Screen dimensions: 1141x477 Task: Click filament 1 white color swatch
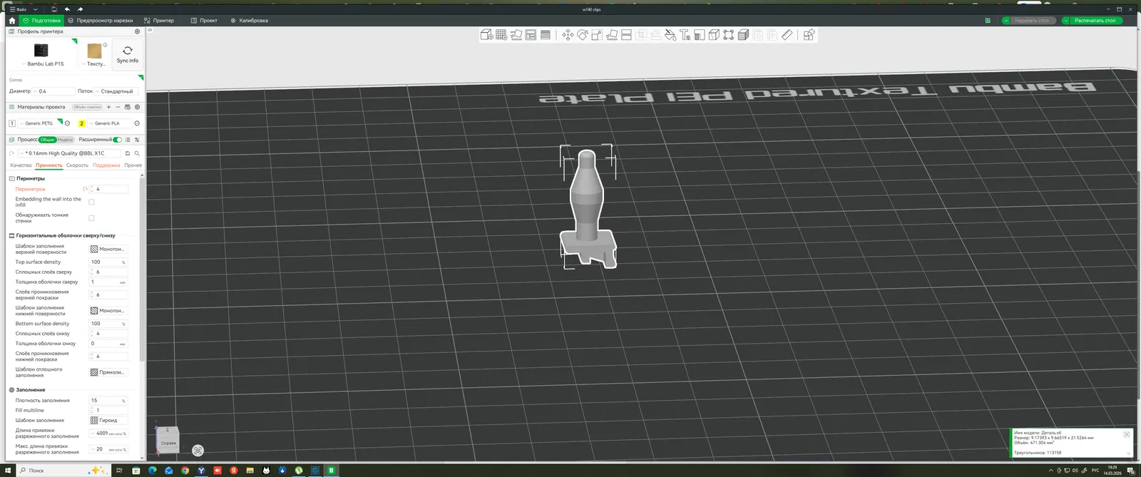pyautogui.click(x=12, y=123)
